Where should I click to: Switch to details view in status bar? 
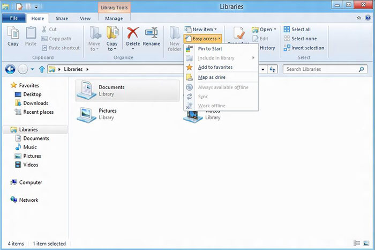point(357,244)
